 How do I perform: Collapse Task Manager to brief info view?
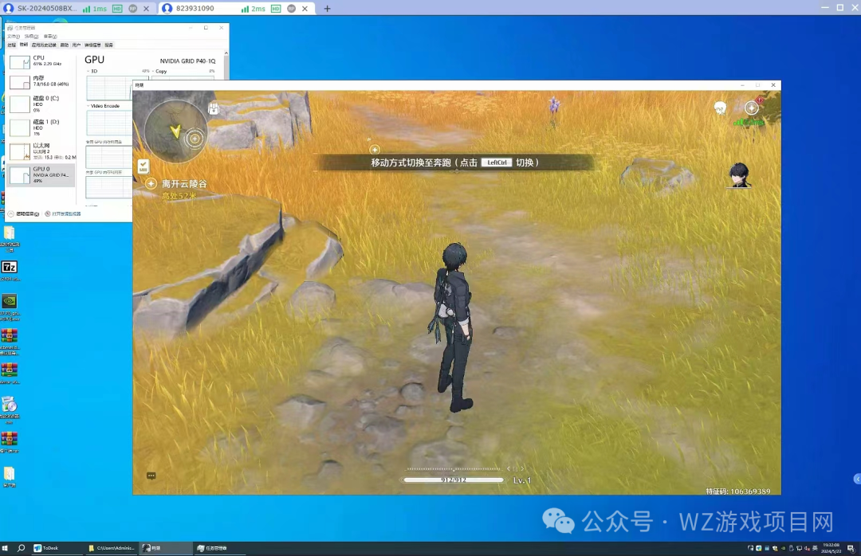[23, 214]
